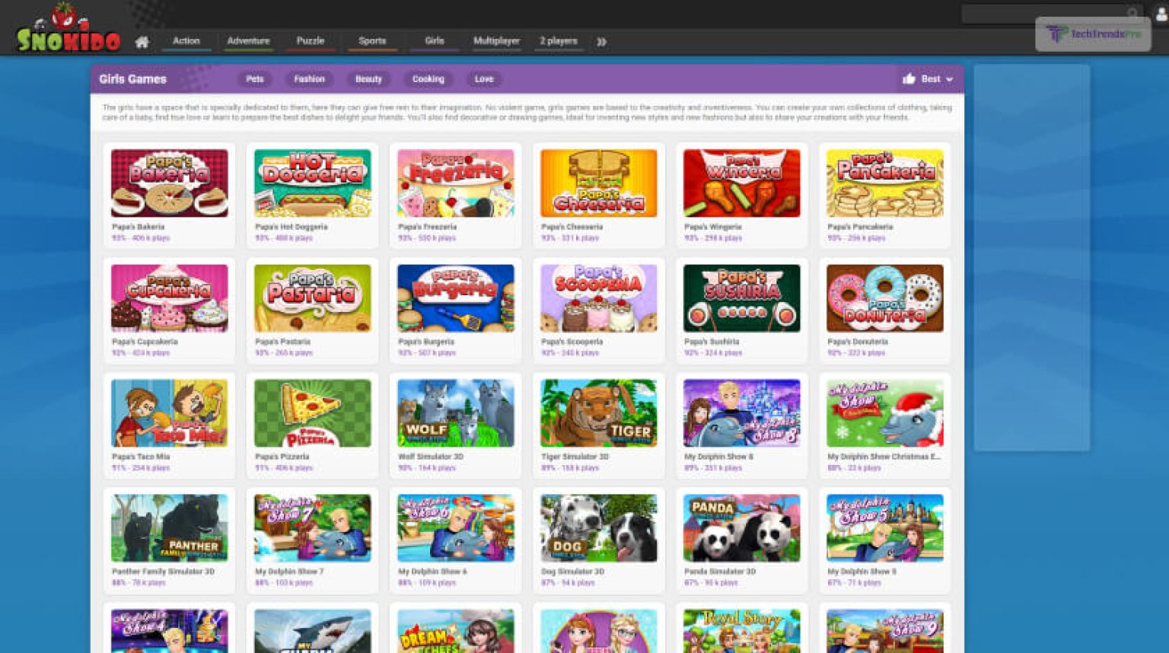Click the Panda Simulator 3D title text

[719, 572]
